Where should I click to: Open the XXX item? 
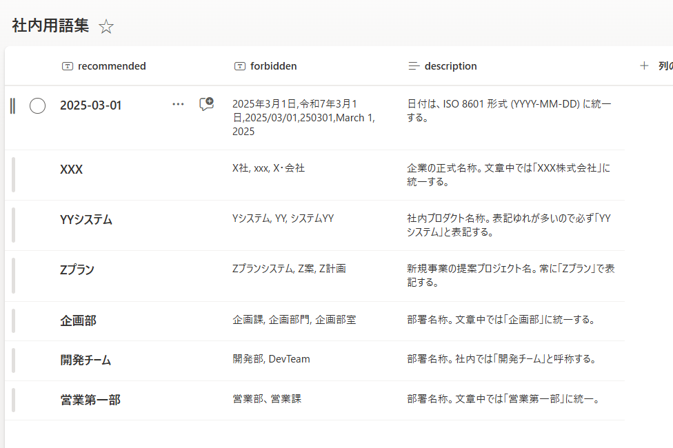coord(71,170)
